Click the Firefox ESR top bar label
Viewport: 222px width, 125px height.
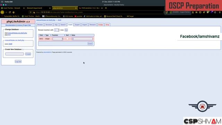8,2
